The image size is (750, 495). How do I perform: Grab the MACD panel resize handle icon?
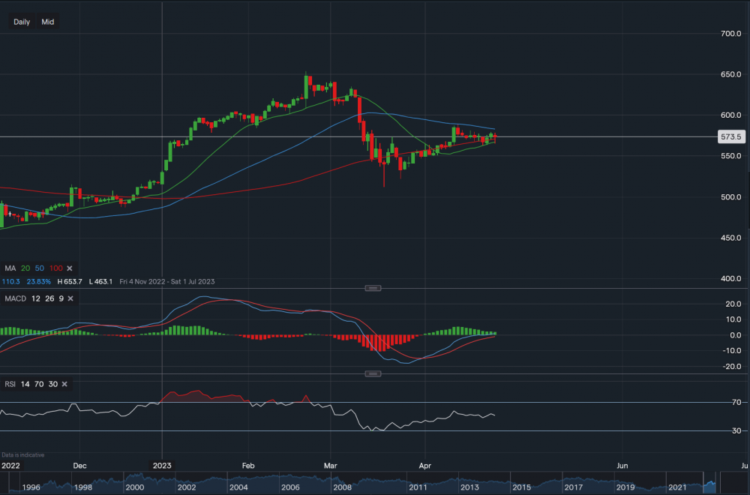[x=373, y=287]
